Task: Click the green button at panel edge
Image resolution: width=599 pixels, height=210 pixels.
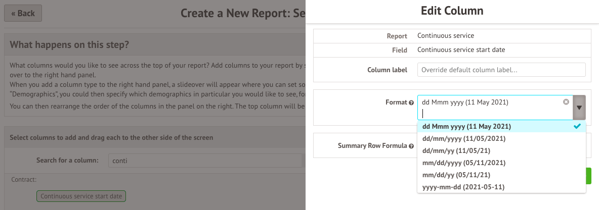Action: [589, 176]
